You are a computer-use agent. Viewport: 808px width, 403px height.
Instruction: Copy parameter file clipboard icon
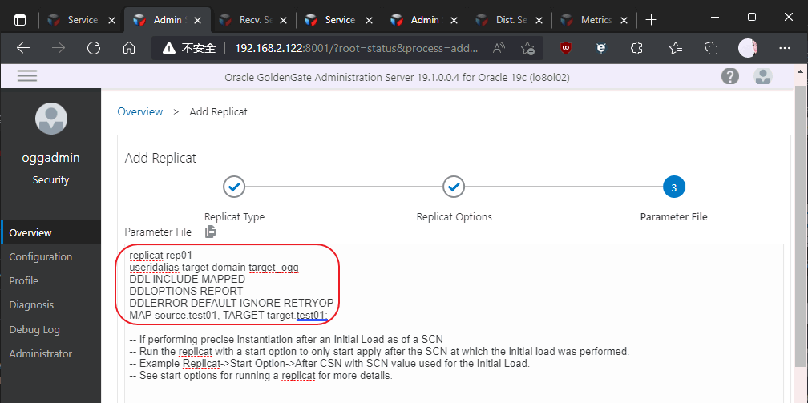[210, 232]
